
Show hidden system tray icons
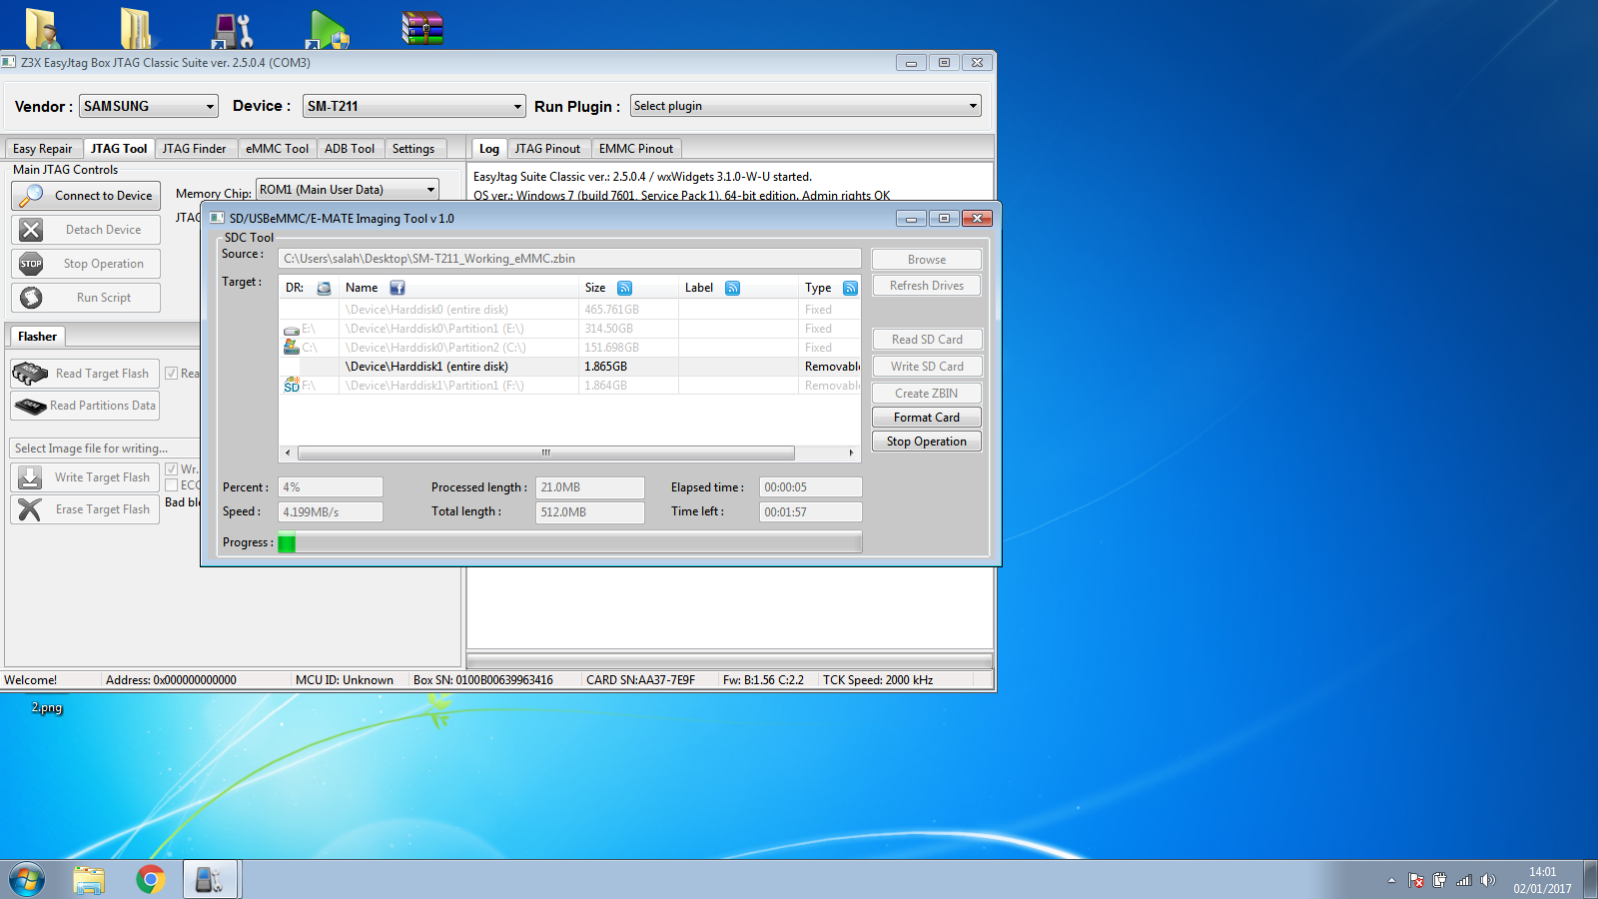click(1391, 880)
